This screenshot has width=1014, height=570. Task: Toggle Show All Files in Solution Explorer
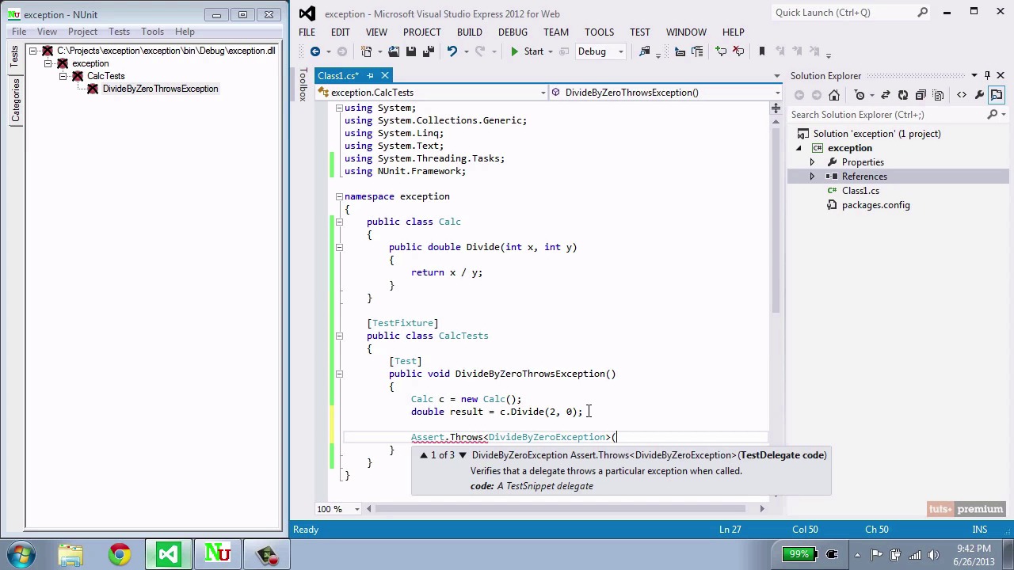coord(938,95)
